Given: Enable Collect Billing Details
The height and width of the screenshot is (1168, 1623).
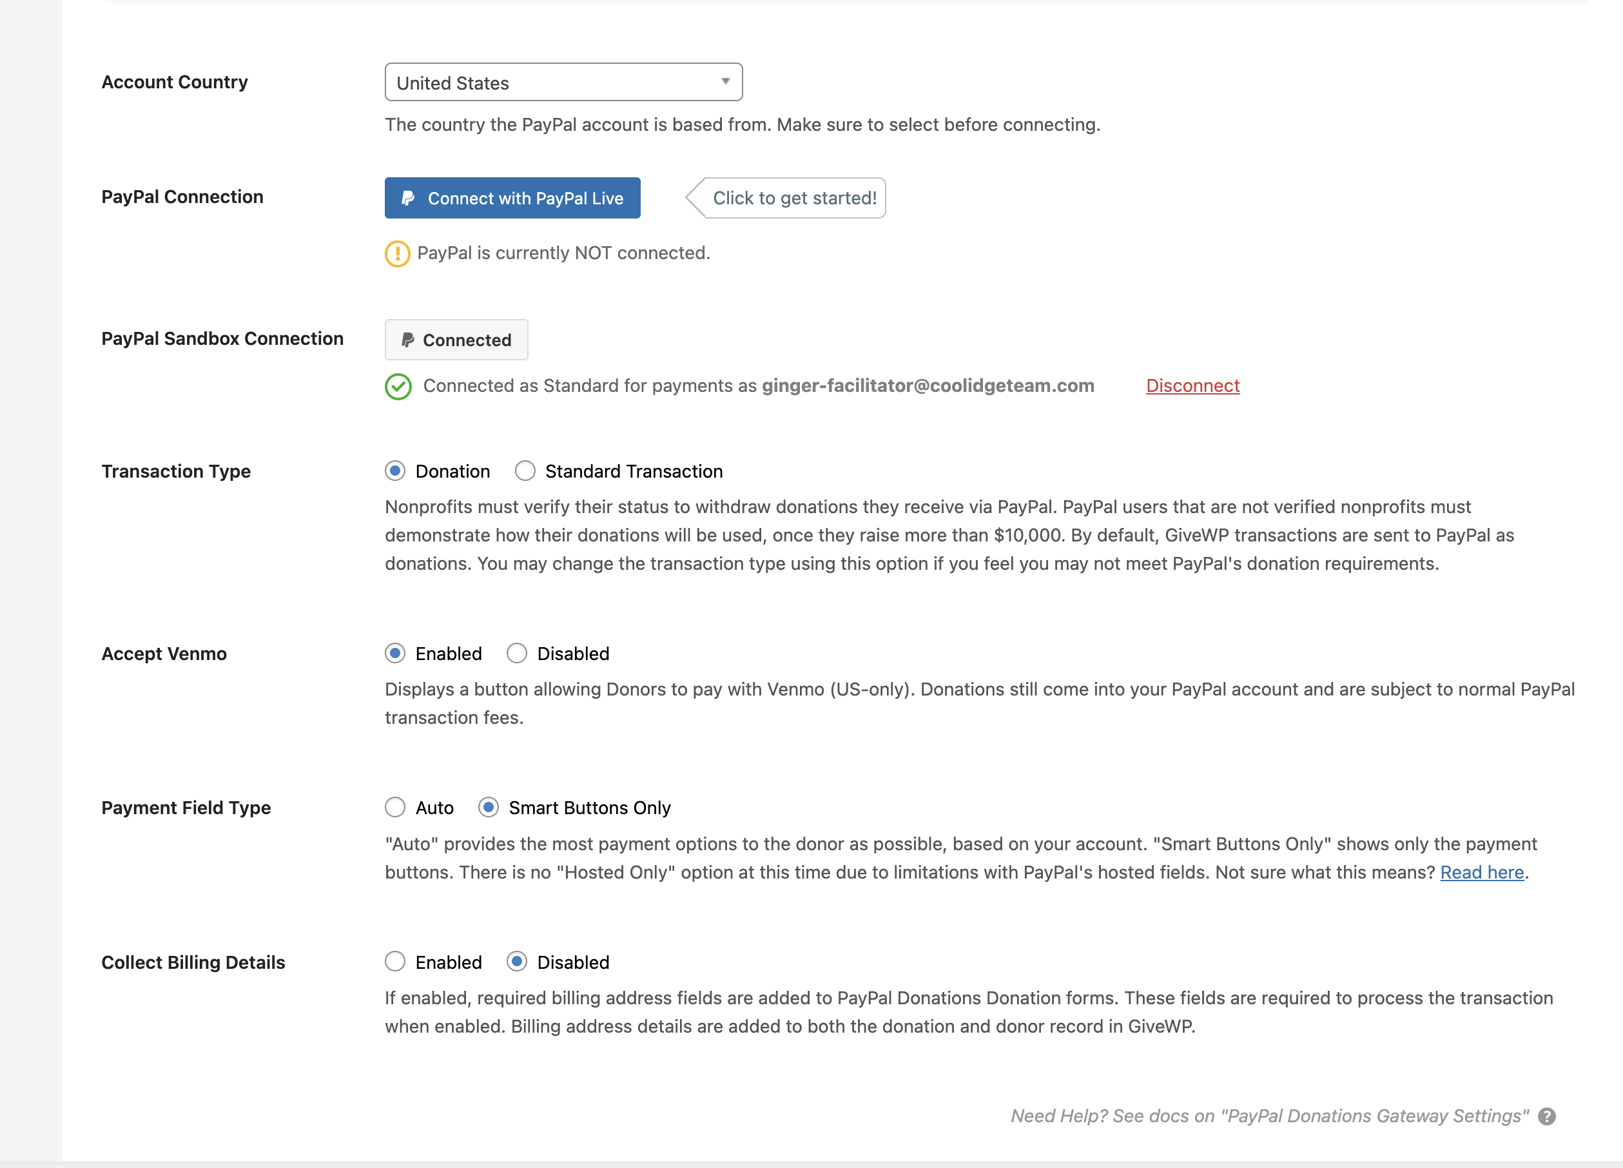Looking at the screenshot, I should coord(395,961).
